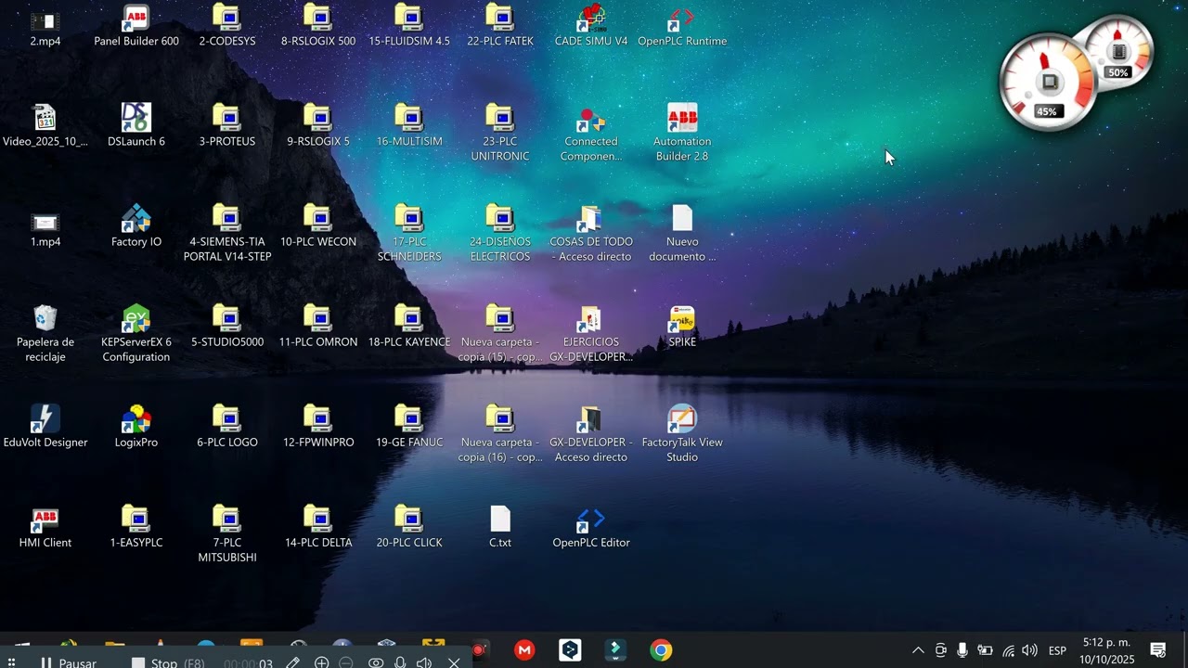The image size is (1188, 668).
Task: Open the 10-PLC WECON folder
Action: [318, 226]
